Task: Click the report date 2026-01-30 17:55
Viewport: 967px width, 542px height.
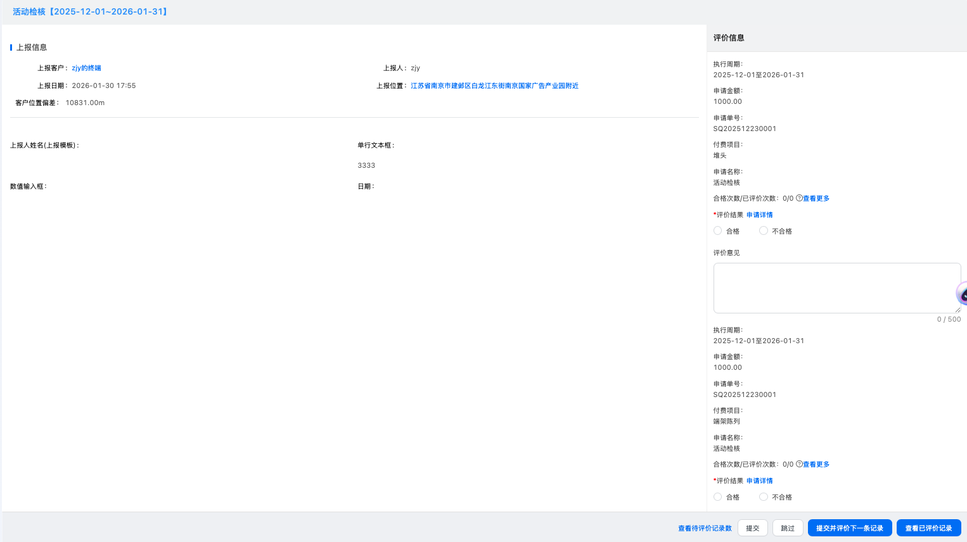Action: [x=104, y=85]
